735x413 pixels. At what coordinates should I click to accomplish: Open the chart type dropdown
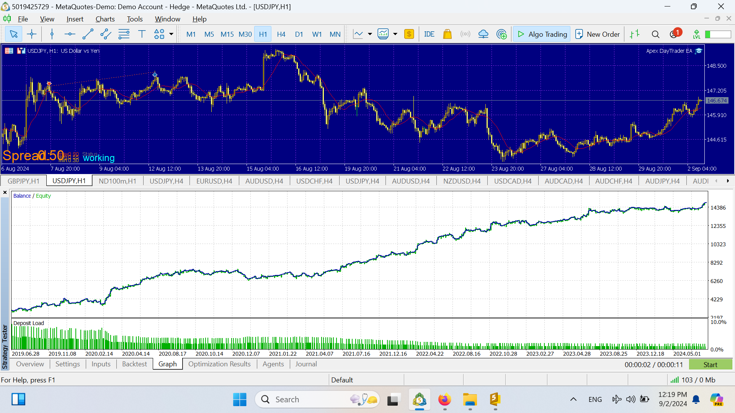click(x=369, y=34)
